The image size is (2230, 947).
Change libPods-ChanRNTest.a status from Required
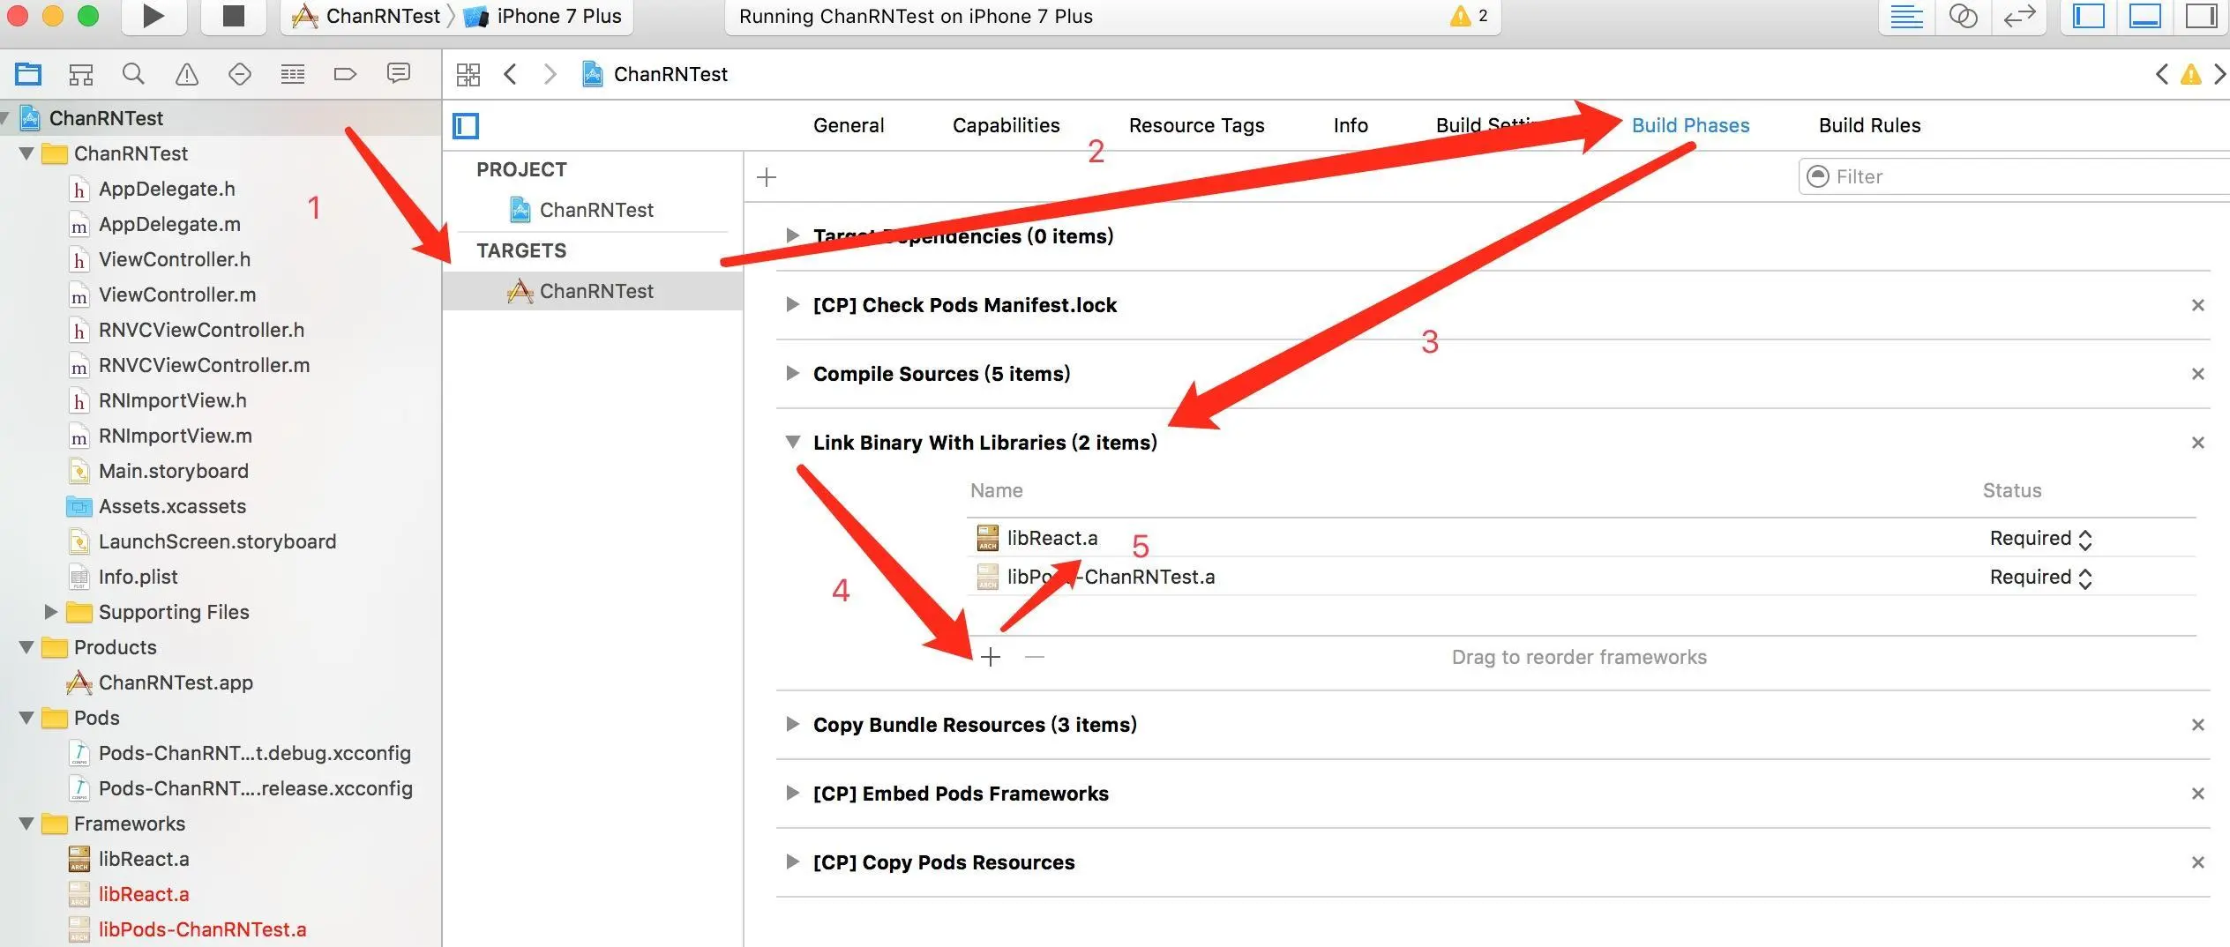click(2041, 578)
